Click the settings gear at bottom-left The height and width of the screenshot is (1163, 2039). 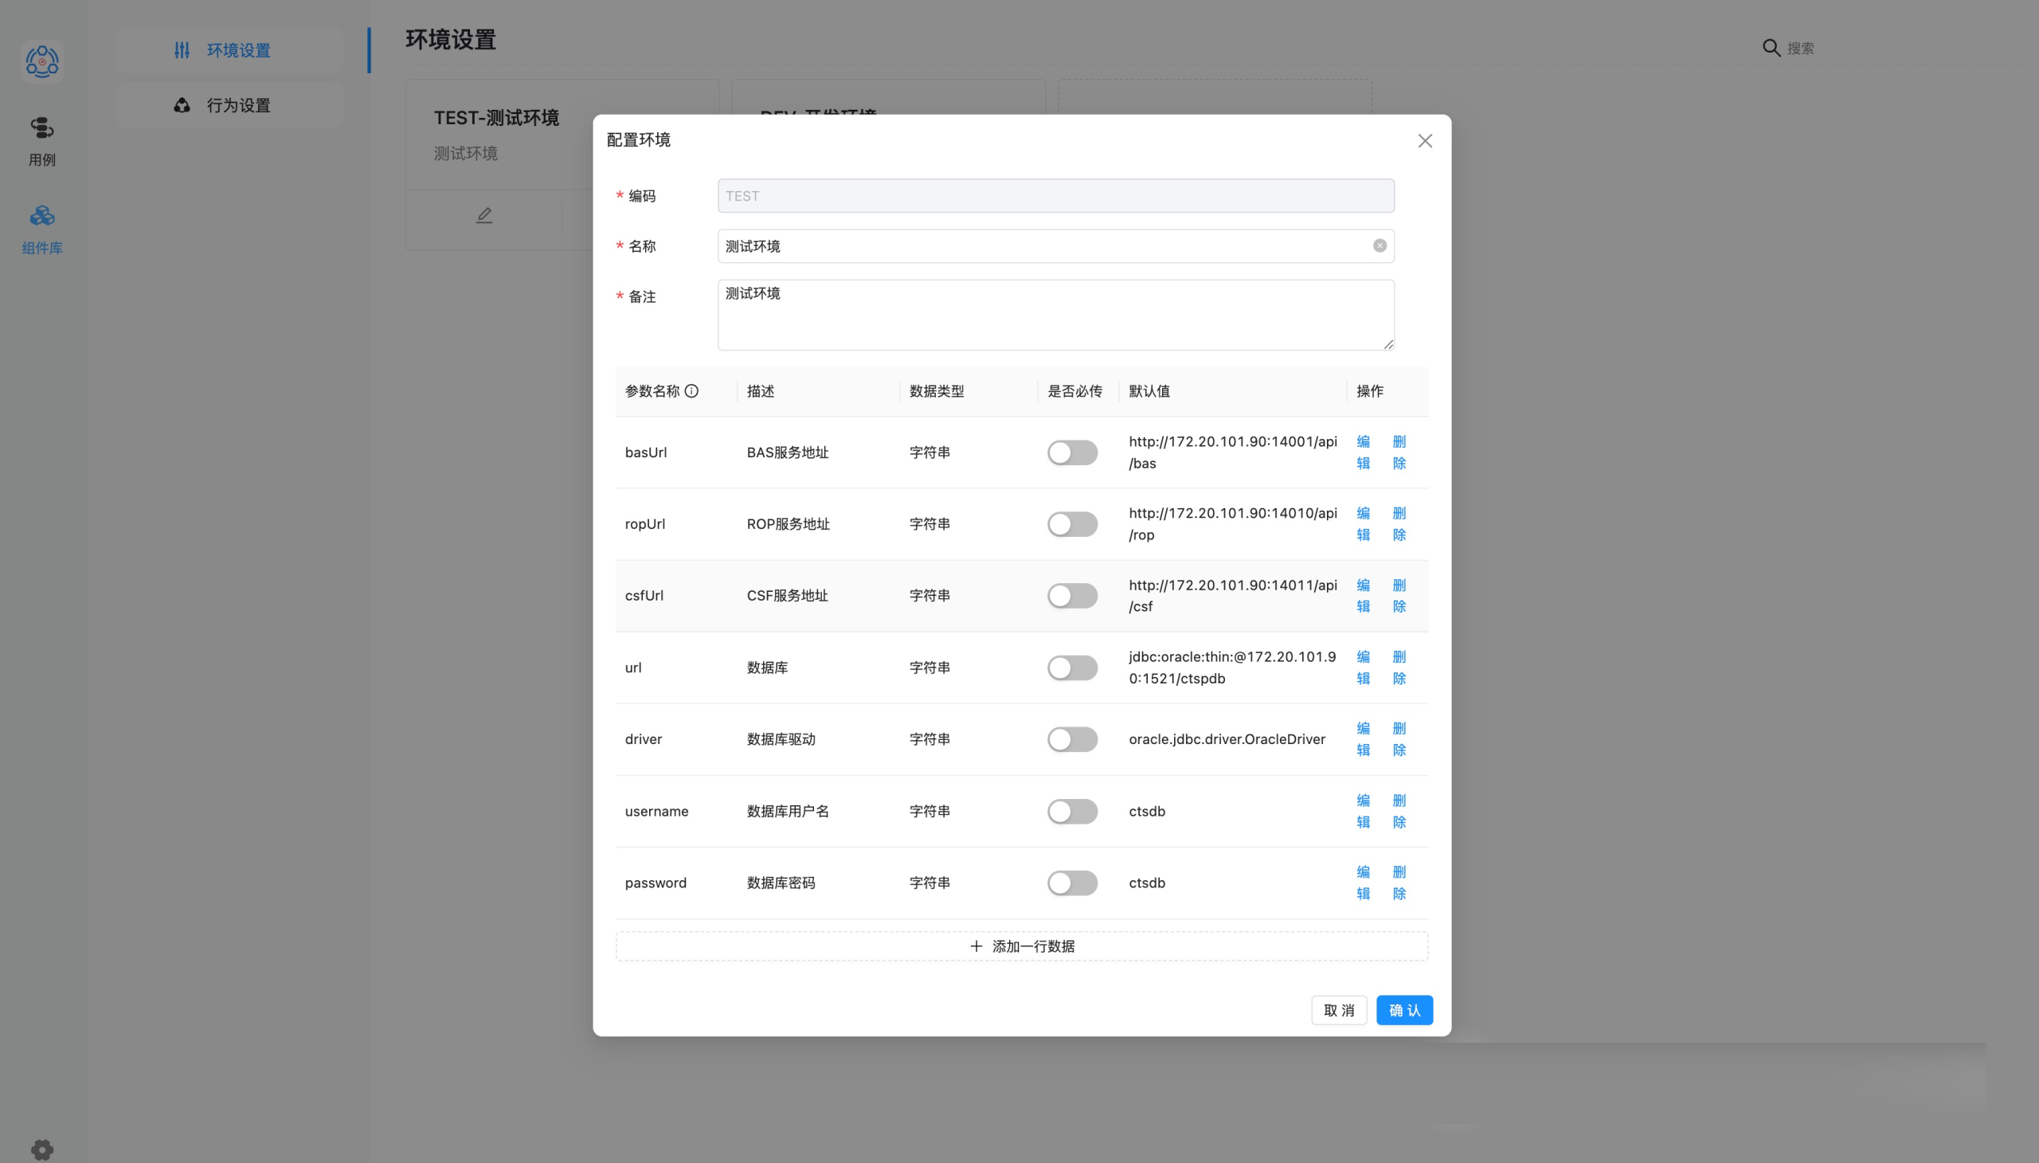(41, 1149)
